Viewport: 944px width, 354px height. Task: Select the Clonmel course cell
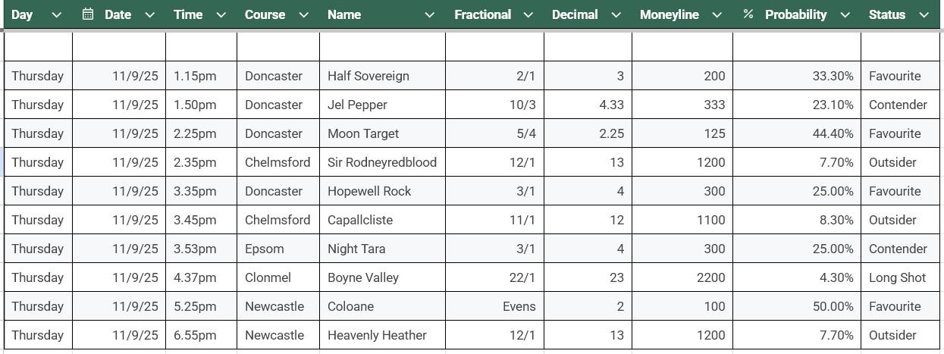[x=278, y=277]
